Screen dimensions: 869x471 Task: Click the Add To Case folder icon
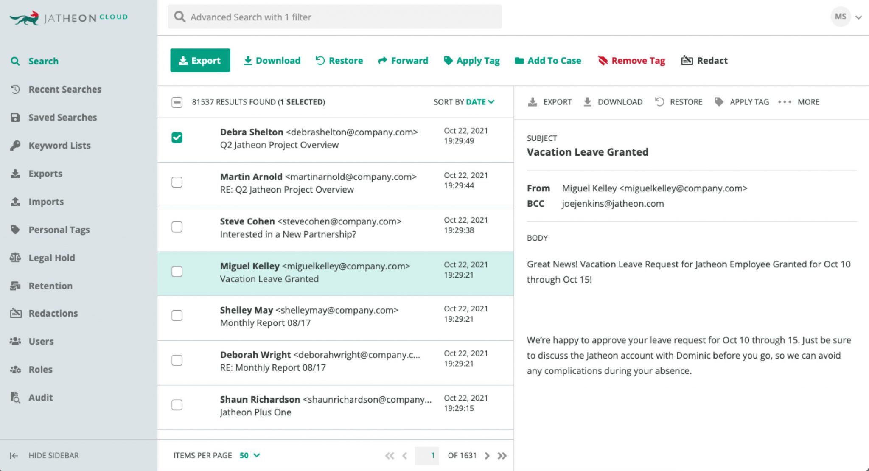tap(519, 61)
